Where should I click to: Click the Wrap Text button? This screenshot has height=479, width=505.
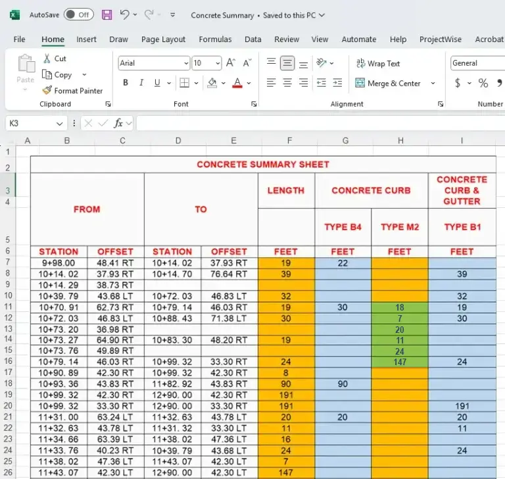[377, 64]
